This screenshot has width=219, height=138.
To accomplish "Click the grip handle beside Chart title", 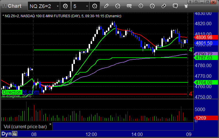I will [x=4, y=6].
